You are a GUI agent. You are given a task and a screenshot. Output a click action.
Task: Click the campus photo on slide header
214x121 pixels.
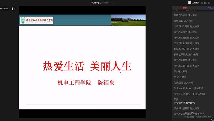(x=128, y=20)
